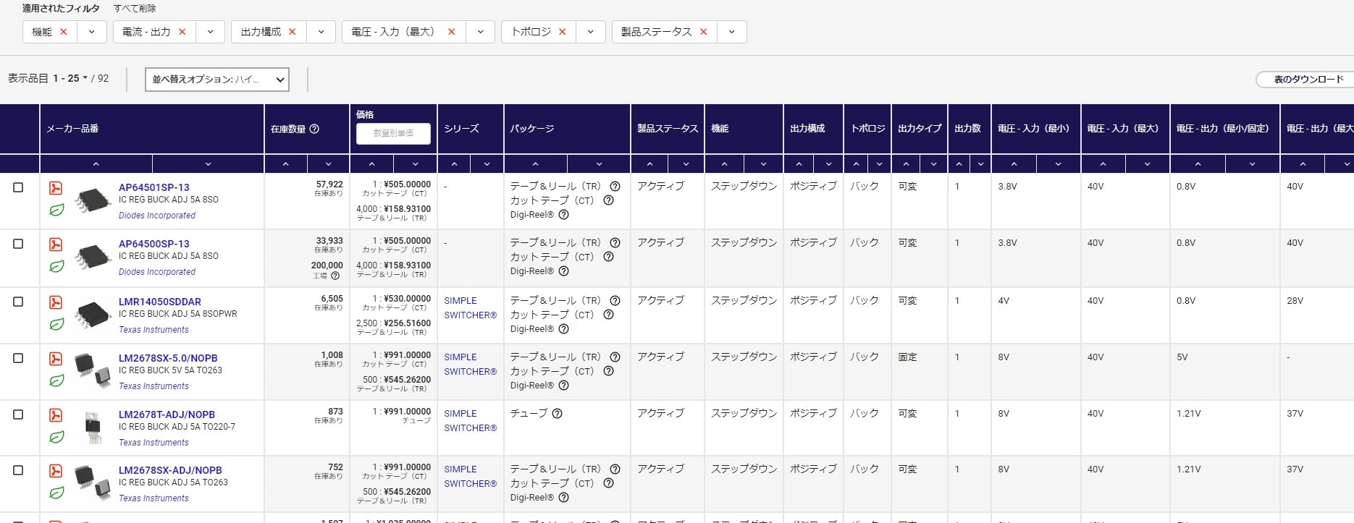Open part link AP64501SP-13
The height and width of the screenshot is (523, 1354).
[x=154, y=187]
